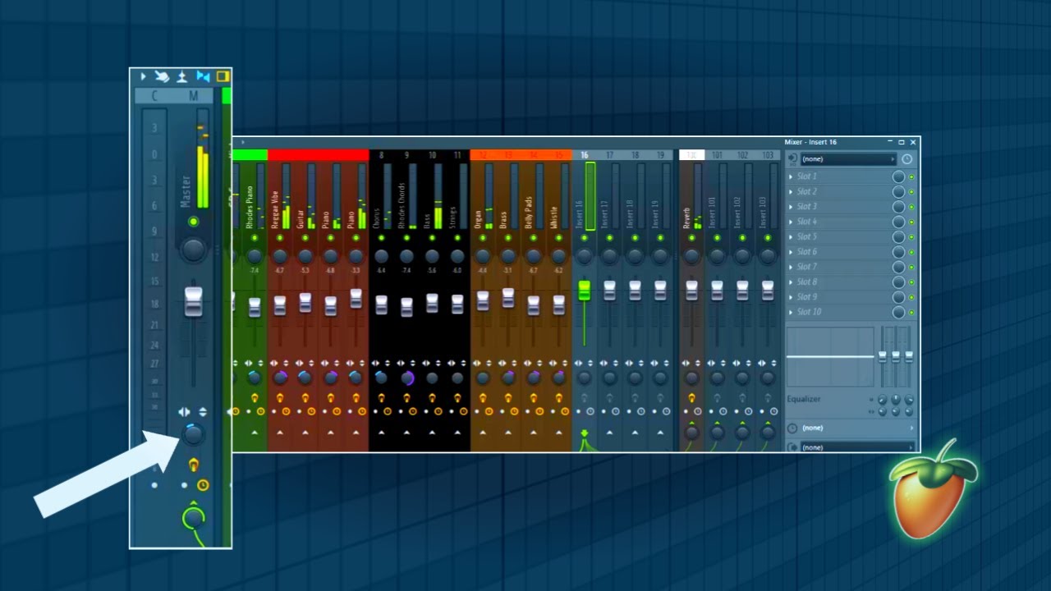Expand the Slot 10 effect menu
This screenshot has width=1051, height=591.
(x=791, y=312)
